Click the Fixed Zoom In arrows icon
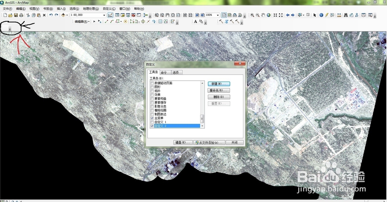 point(275,15)
